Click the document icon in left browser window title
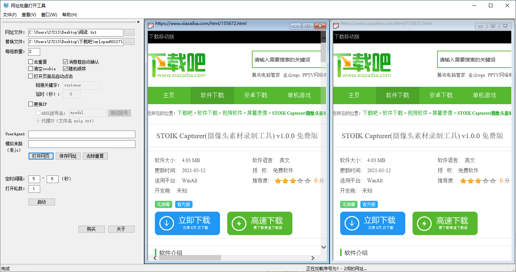Viewport: 516px width, 272px height. tap(151, 25)
